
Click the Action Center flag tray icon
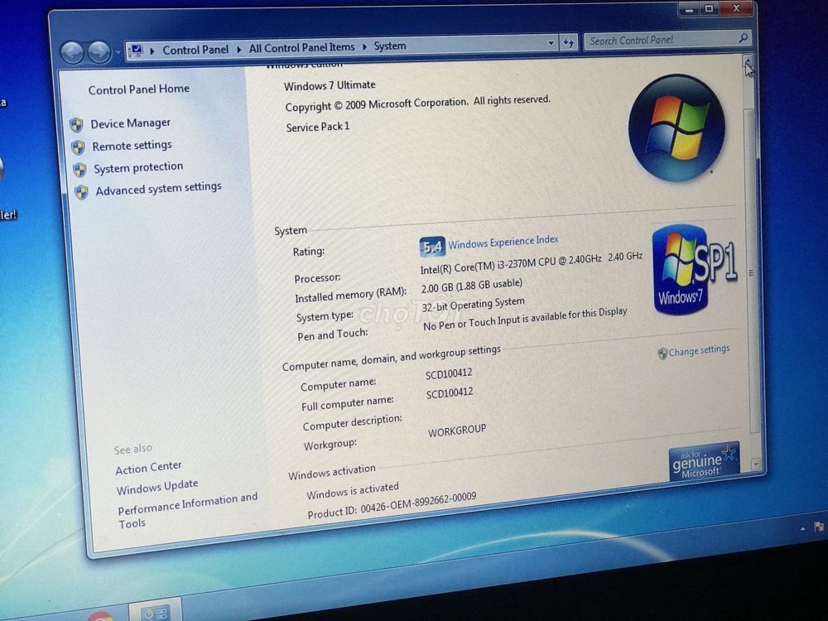(x=820, y=526)
